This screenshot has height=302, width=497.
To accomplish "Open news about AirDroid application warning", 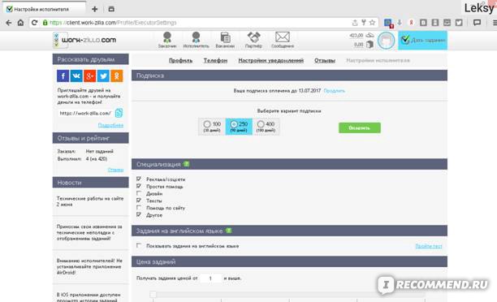I will (89, 266).
